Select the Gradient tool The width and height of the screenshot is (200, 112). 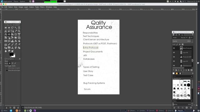click(x=6, y=44)
